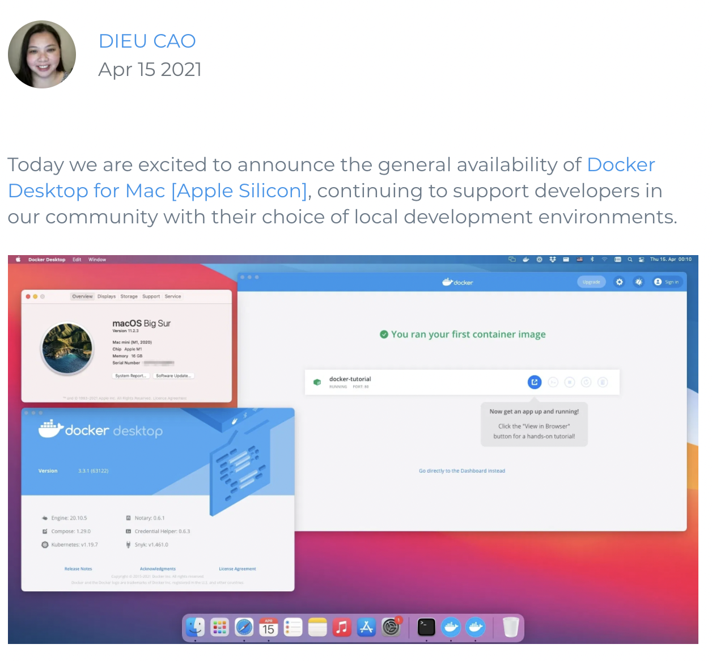
Task: Open the Apple menu
Action: 18,260
